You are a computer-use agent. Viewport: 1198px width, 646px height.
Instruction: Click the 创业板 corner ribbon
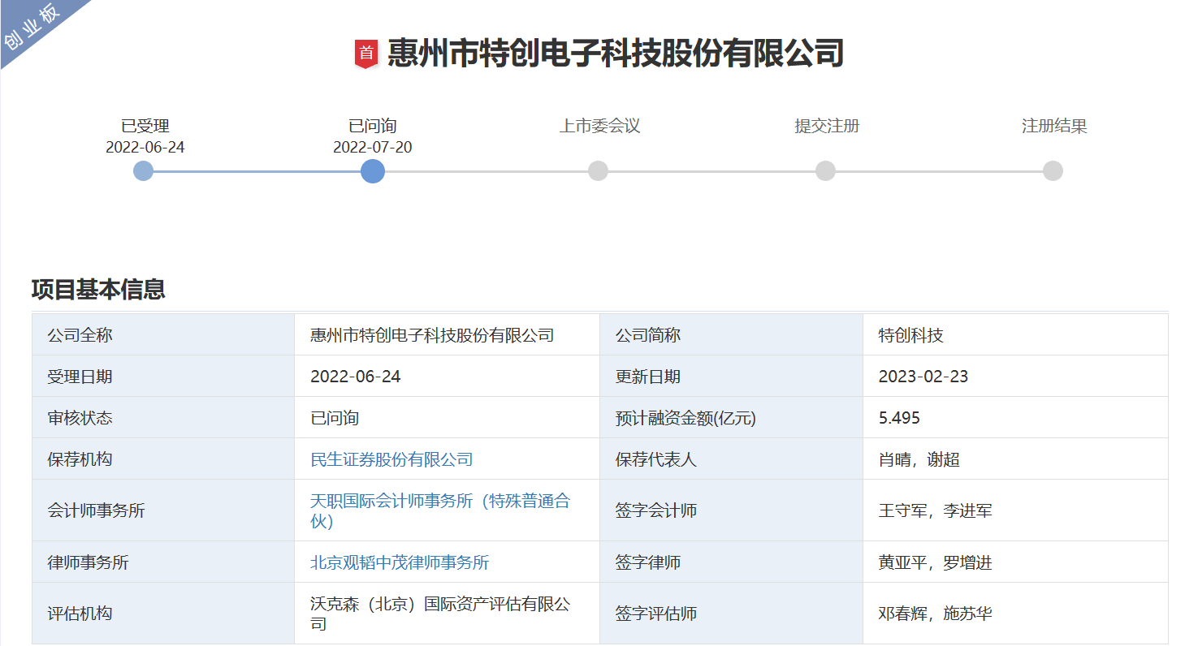(x=32, y=28)
